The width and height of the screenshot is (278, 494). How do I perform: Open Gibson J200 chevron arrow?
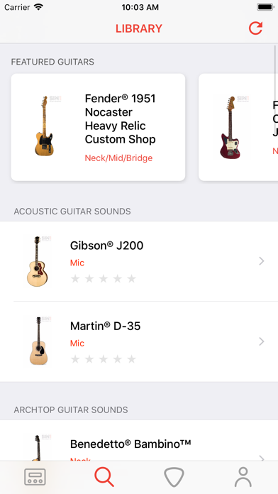pyautogui.click(x=261, y=261)
